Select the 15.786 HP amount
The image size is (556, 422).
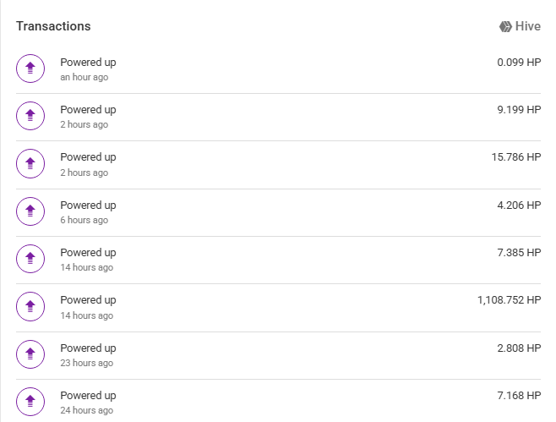tap(516, 156)
